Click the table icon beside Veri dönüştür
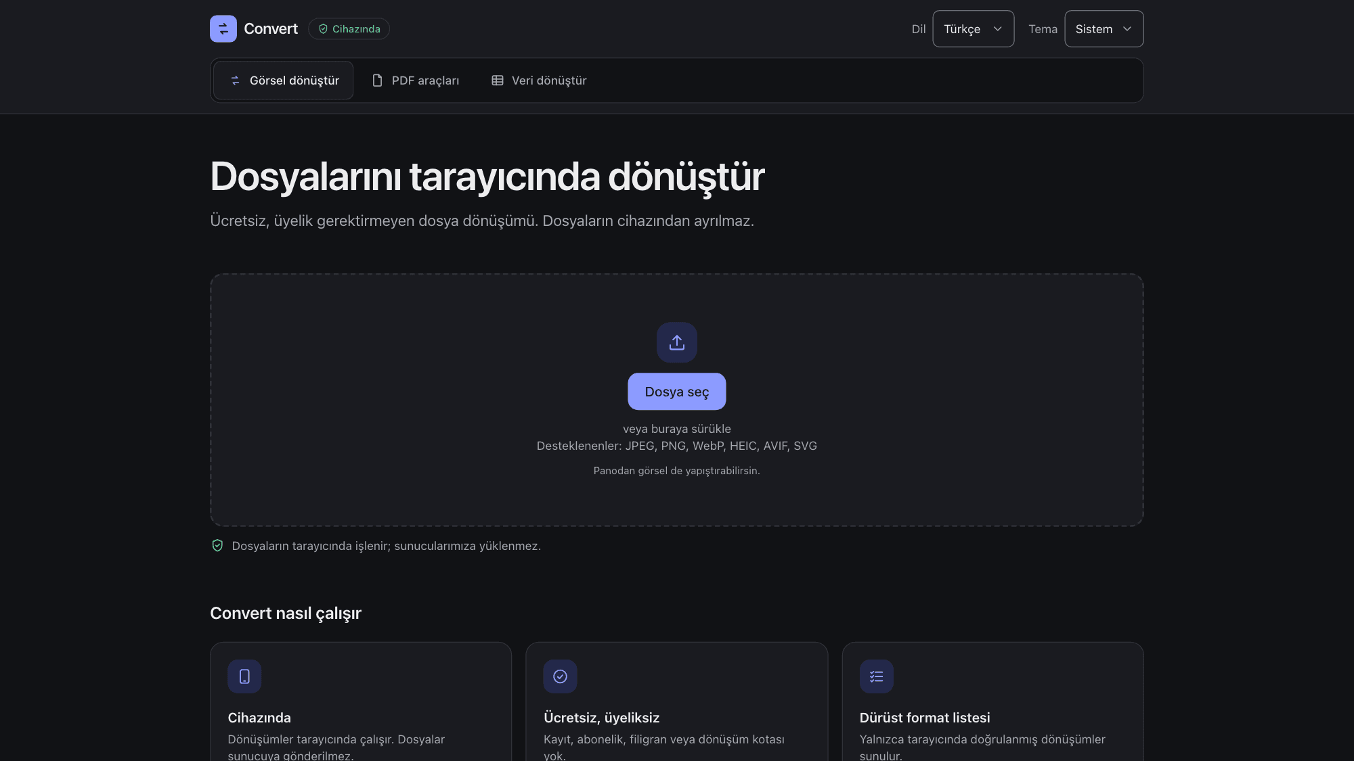Viewport: 1354px width, 761px height. tap(497, 80)
